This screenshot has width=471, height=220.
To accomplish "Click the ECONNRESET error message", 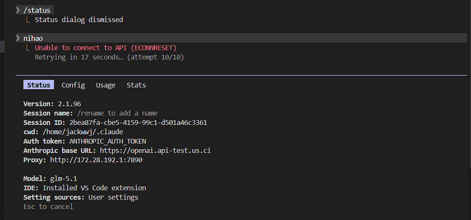I will point(106,48).
